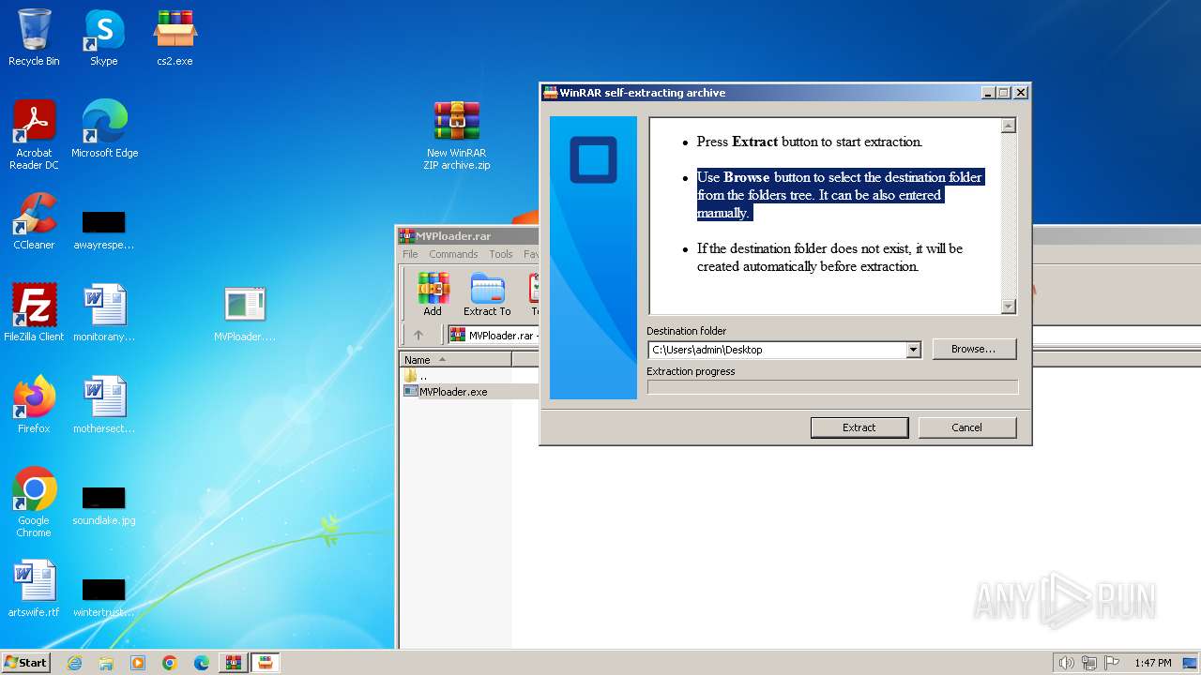Click the Add icon in the WinRAR toolbar

click(x=433, y=293)
